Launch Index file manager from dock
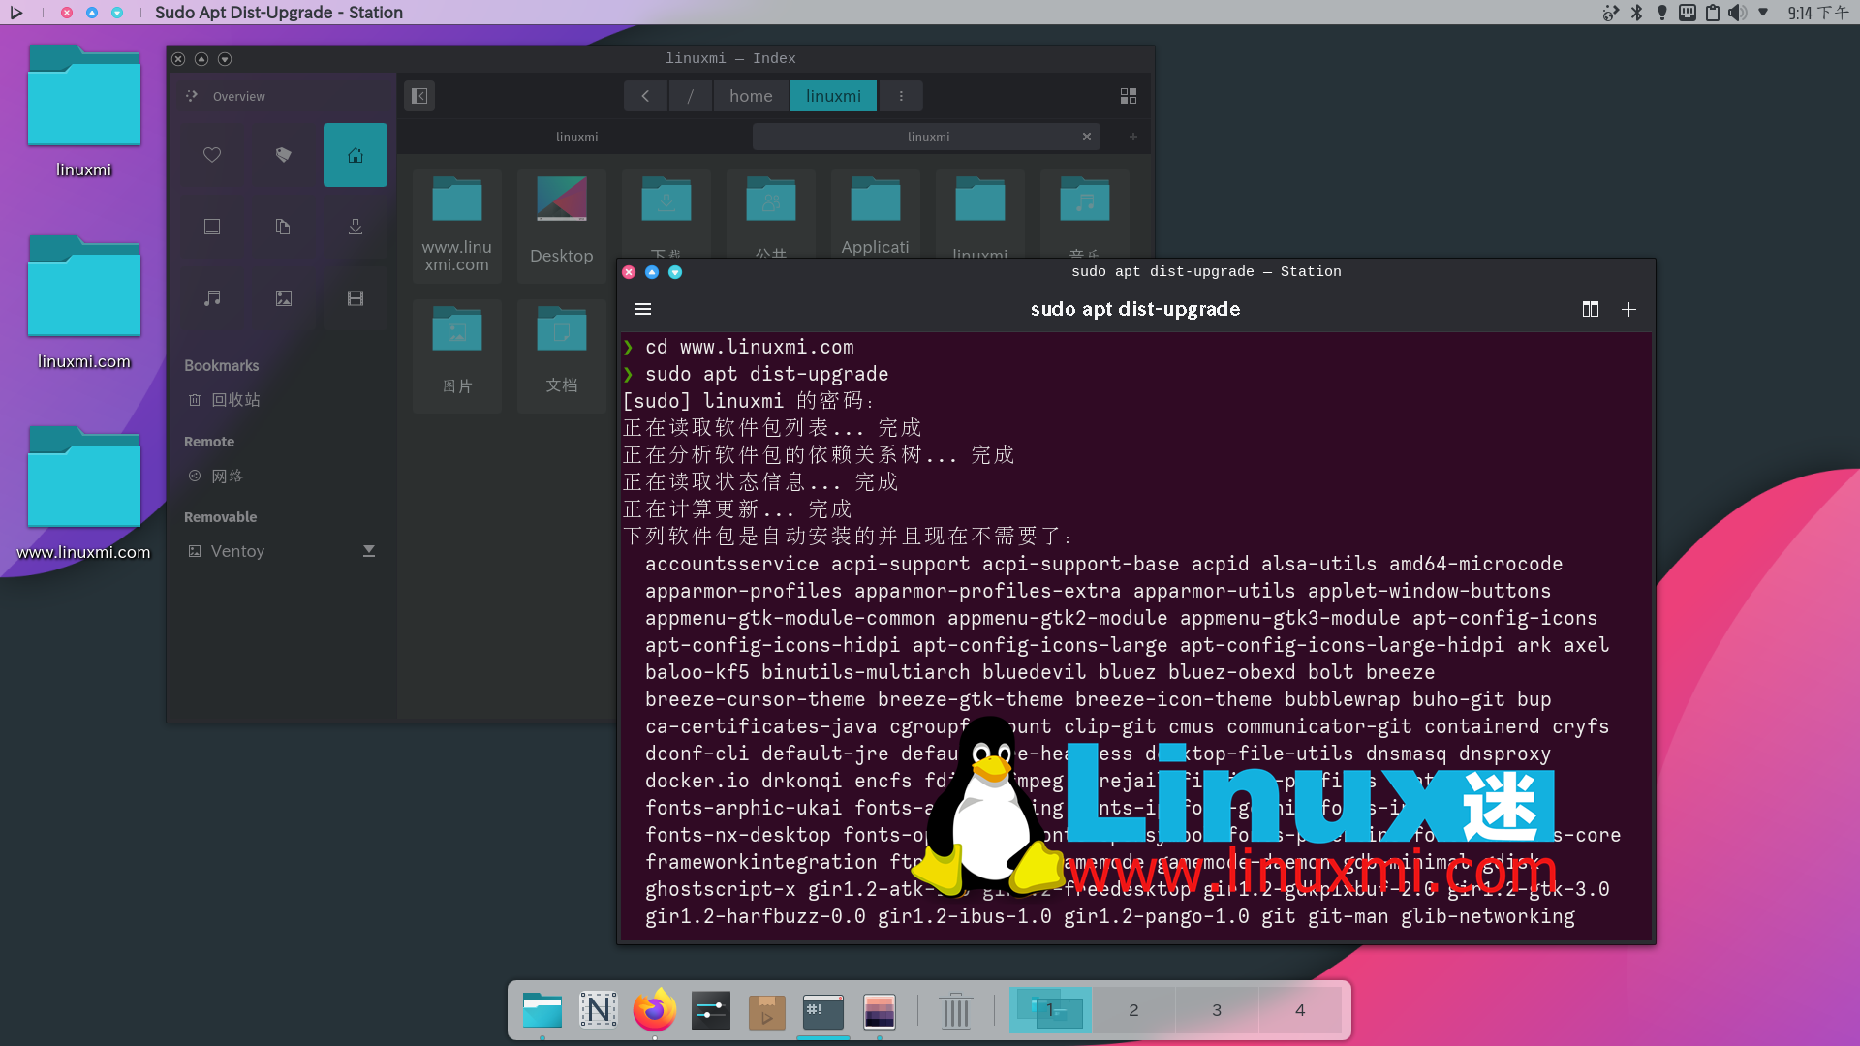 542,1011
